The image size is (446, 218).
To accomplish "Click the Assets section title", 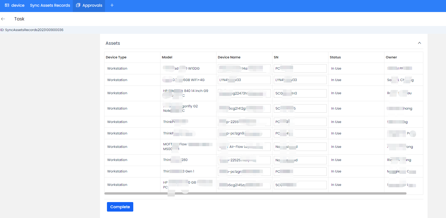I will [113, 43].
